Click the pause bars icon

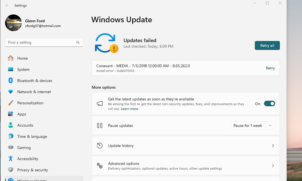(100, 126)
